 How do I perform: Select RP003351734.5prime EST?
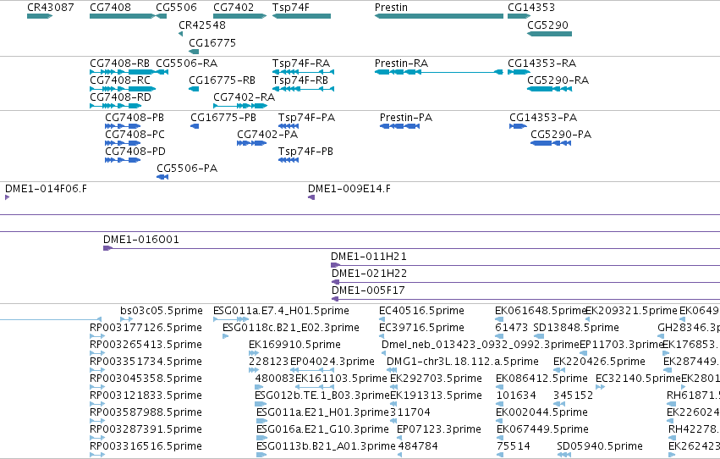click(x=97, y=370)
